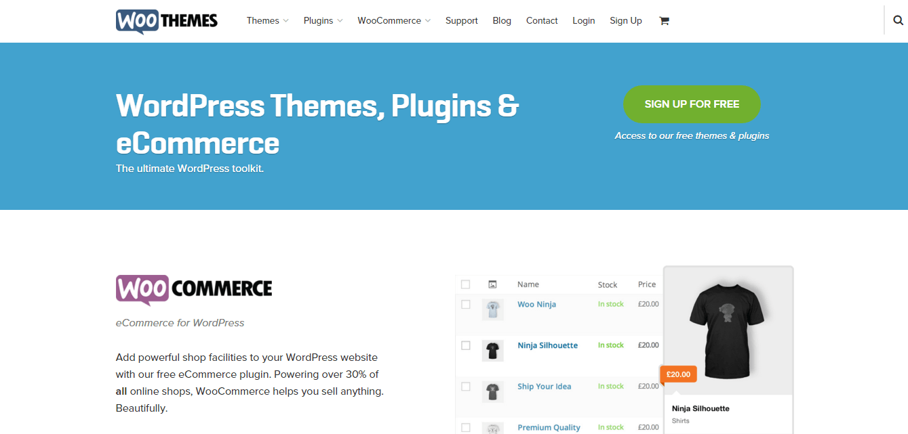Click Shirts category under Ninja Silhouette
908x434 pixels.
pos(681,421)
